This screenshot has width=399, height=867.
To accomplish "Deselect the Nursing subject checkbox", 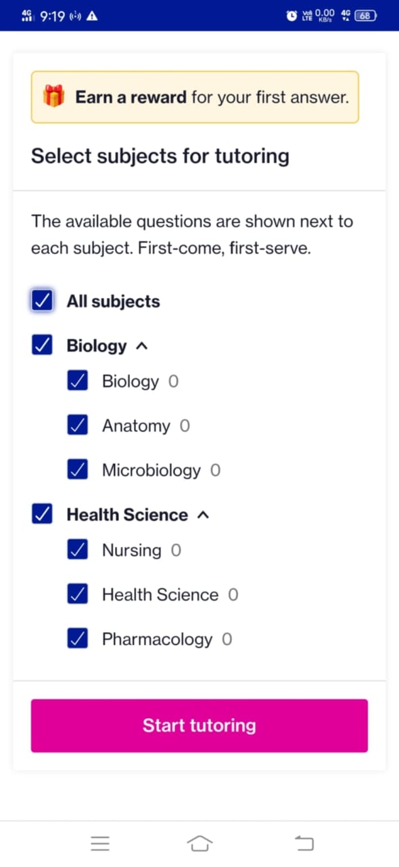I will 78,550.
